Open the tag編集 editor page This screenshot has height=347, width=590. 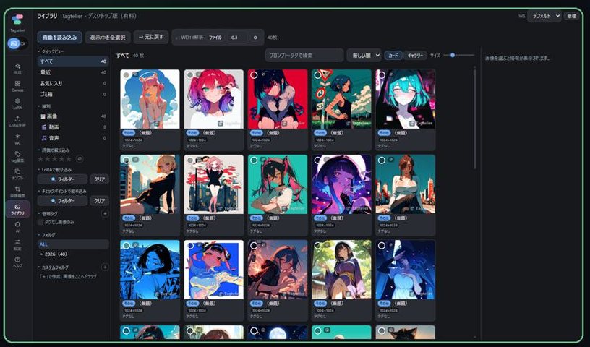pos(17,157)
